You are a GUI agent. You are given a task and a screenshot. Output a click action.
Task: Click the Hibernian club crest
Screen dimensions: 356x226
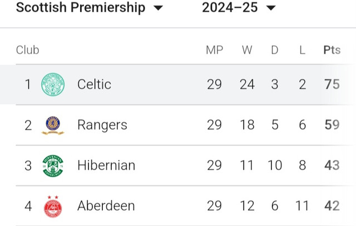(53, 165)
